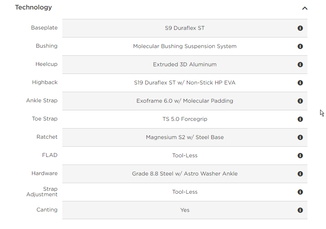
Task: Open info for TS 5.0 Forcegrip toe strap
Action: 300,119
